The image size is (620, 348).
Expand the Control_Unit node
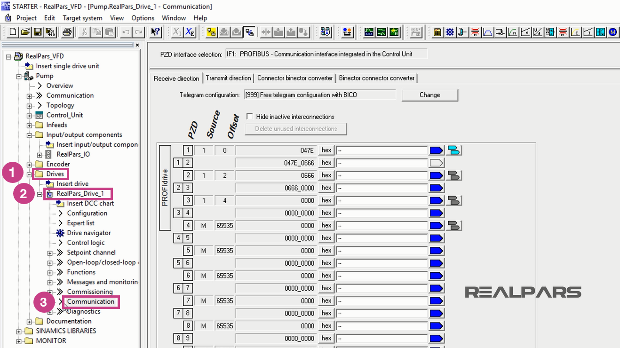pos(29,115)
